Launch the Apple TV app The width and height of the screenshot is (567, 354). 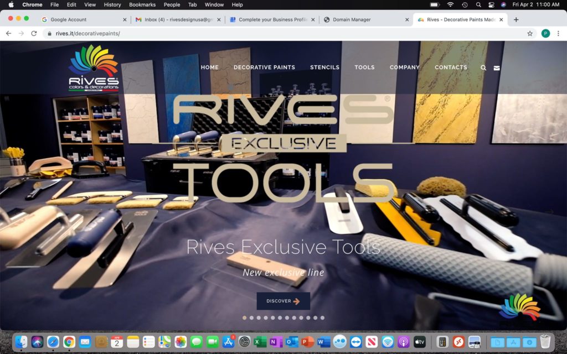pos(420,341)
